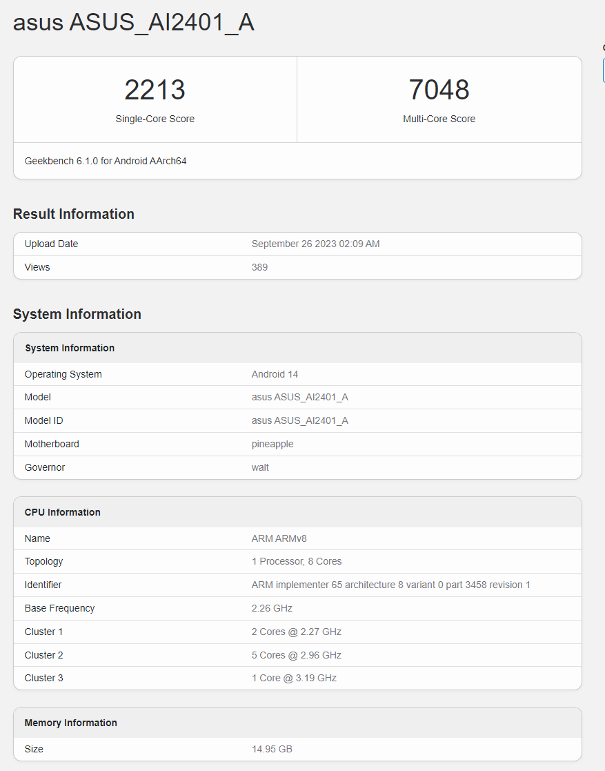Screen dimensions: 605x771
Task: Click the Base Frequency label
Action: (x=59, y=608)
